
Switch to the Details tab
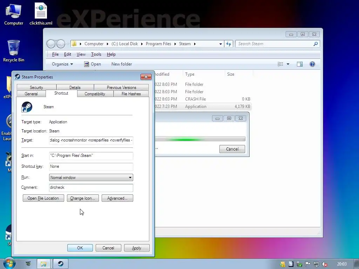click(75, 87)
